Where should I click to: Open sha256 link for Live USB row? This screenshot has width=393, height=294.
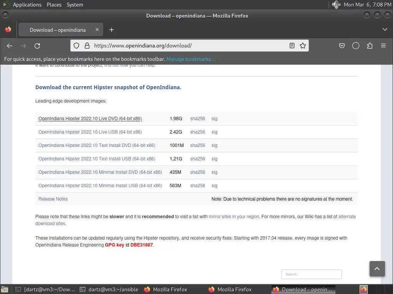[198, 132]
